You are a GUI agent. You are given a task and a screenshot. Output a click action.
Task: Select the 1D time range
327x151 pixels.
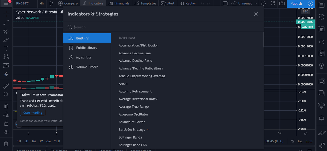(19, 141)
